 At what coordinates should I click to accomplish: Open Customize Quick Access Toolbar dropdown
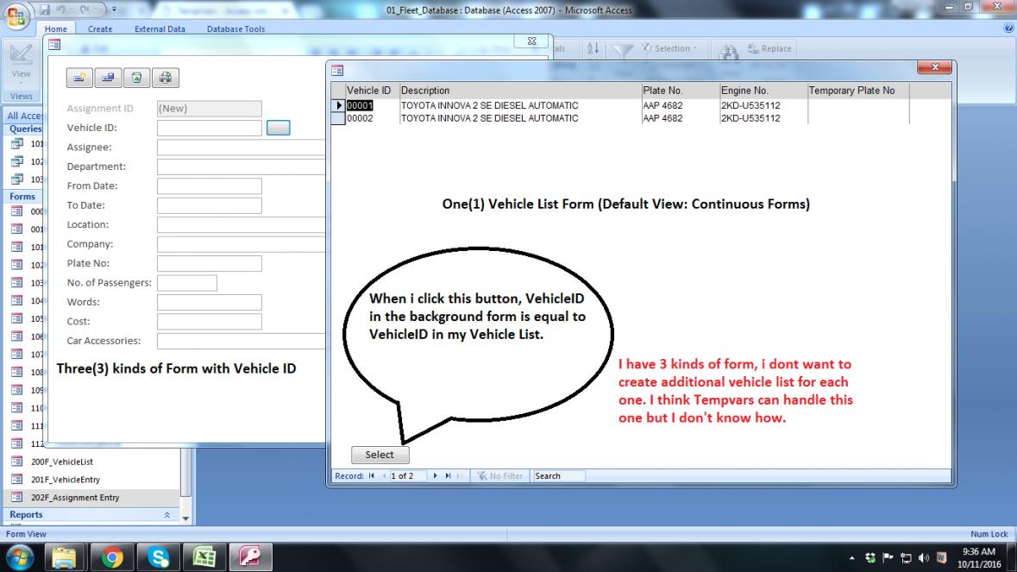[114, 9]
